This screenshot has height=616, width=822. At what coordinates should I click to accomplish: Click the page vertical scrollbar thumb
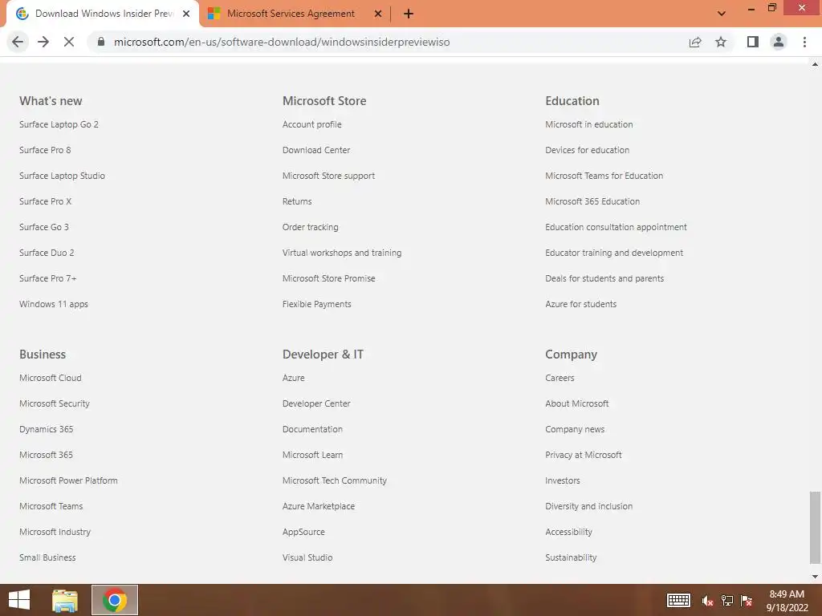pyautogui.click(x=815, y=527)
